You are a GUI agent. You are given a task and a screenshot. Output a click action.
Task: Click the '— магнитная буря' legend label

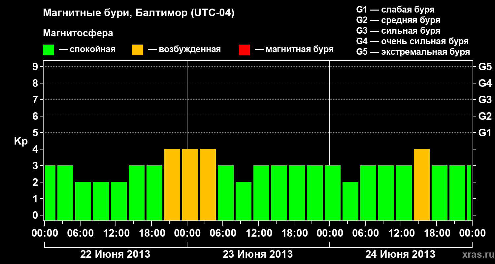pyautogui.click(x=294, y=49)
